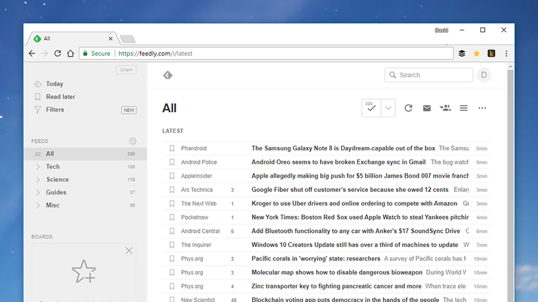Image resolution: width=538 pixels, height=302 pixels.
Task: Expand the Tech feed category
Action: [38, 166]
